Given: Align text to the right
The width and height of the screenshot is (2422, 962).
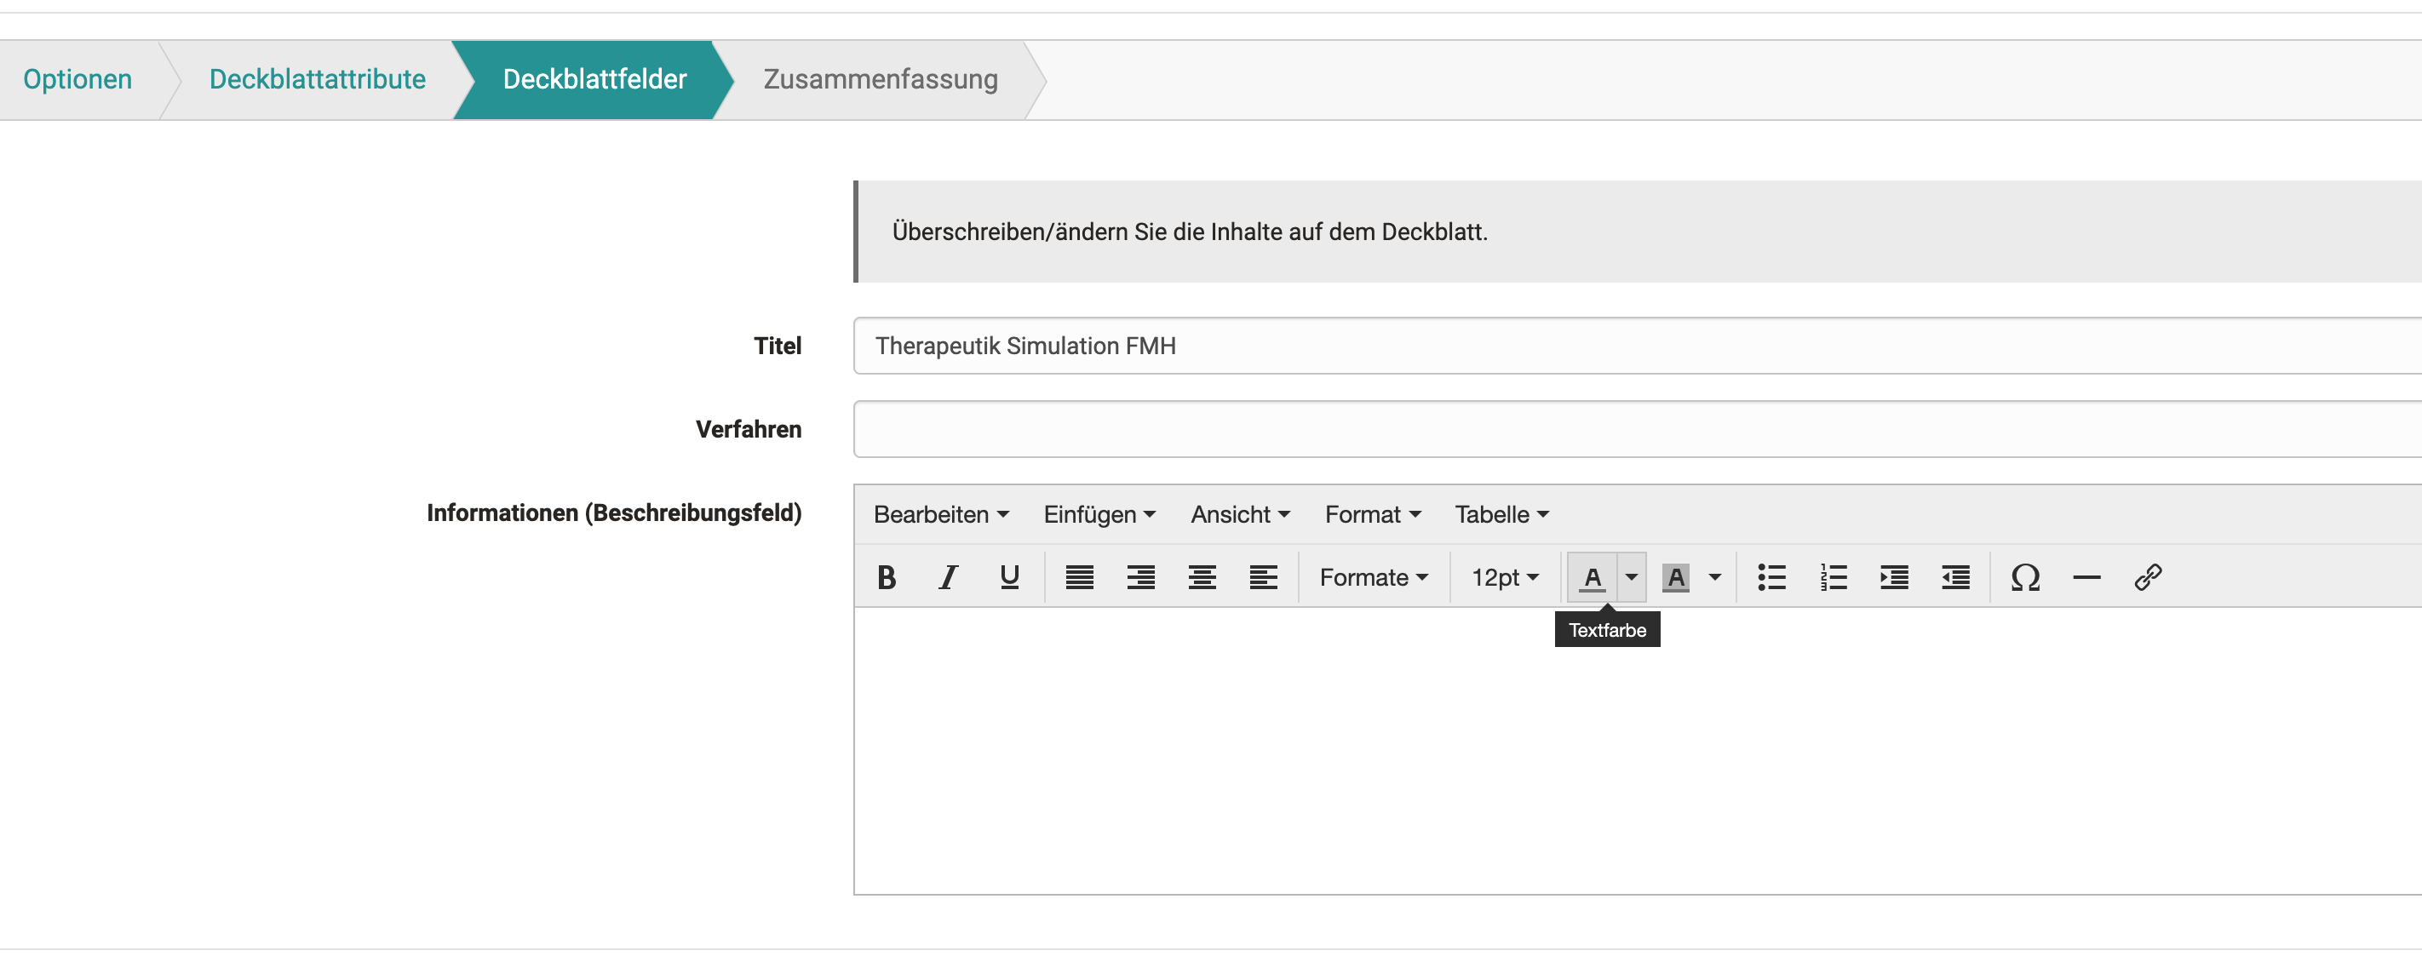Looking at the screenshot, I should tap(1140, 577).
